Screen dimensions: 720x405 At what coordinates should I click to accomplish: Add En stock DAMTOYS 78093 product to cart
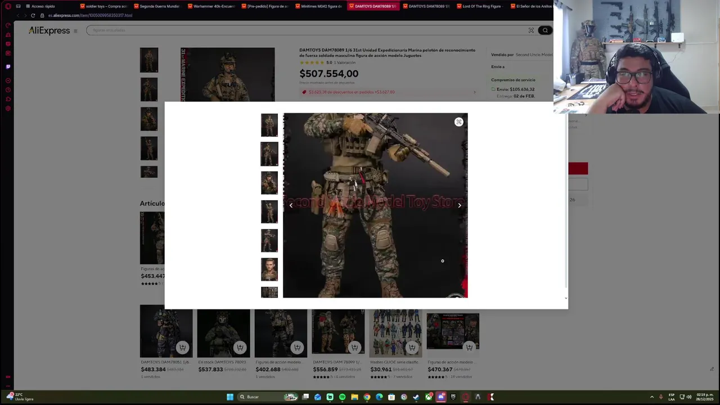click(x=240, y=347)
